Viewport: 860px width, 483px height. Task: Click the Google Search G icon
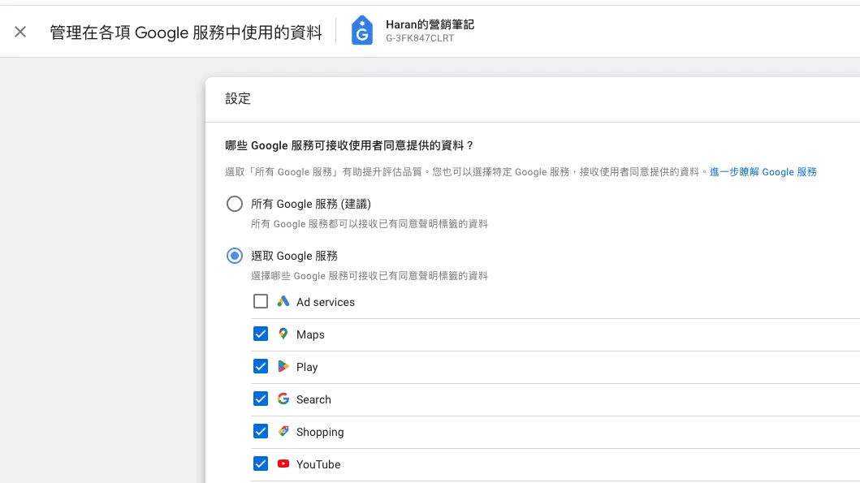[x=283, y=399]
